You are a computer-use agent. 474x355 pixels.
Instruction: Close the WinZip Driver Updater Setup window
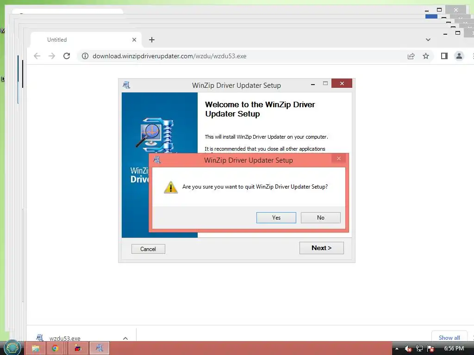point(342,83)
